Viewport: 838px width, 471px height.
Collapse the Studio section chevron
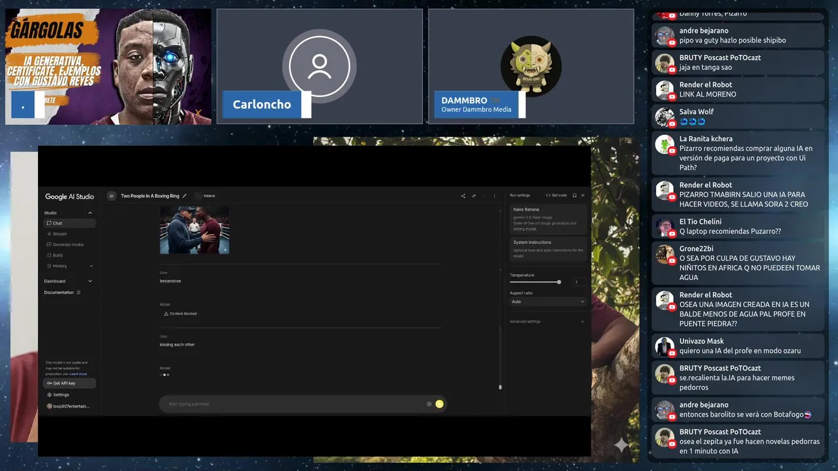(x=90, y=213)
